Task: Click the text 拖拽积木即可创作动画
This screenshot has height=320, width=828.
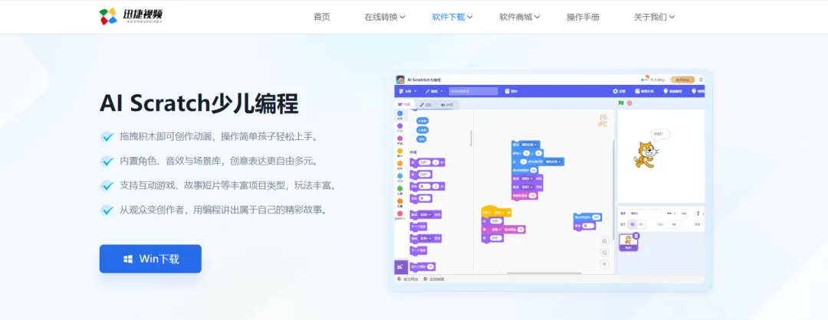Action: tap(167, 137)
